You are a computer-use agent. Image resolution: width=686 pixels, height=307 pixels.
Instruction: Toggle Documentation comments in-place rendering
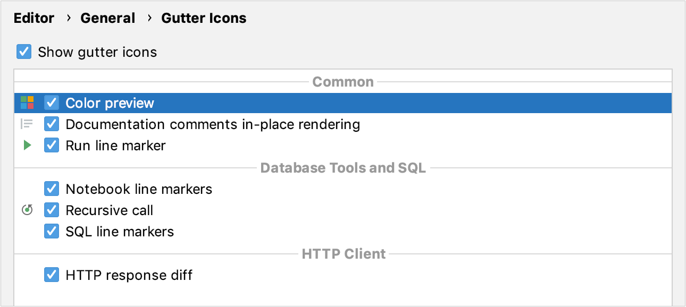(x=51, y=124)
